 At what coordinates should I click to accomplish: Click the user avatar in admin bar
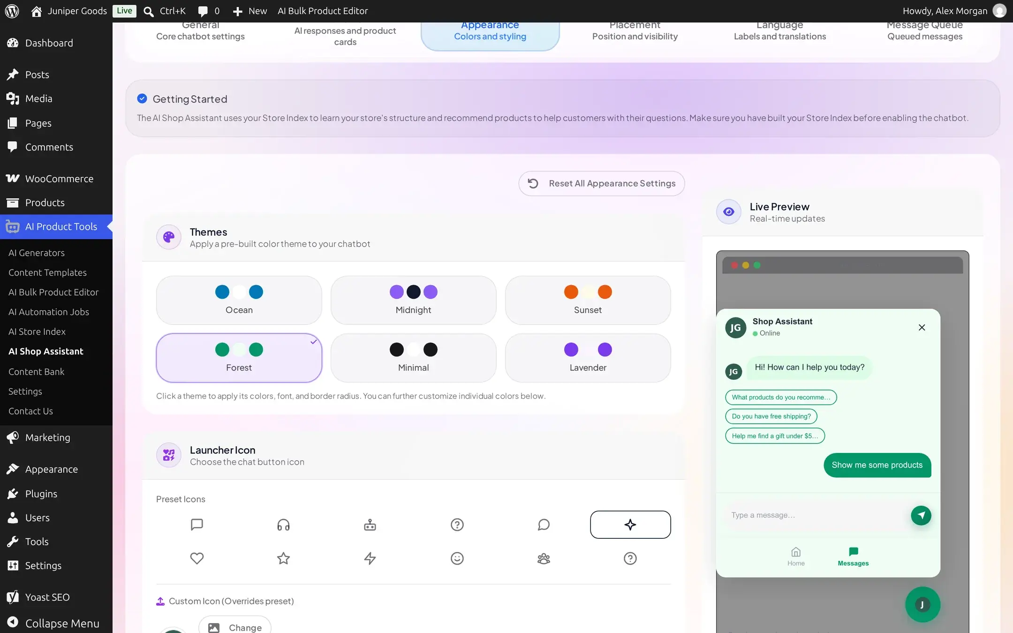999,11
